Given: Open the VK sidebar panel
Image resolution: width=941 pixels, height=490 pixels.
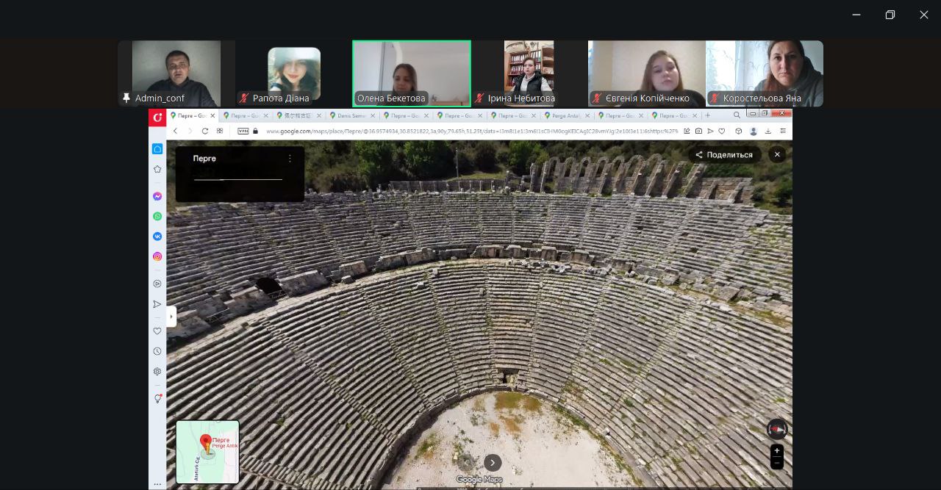Looking at the screenshot, I should (x=157, y=237).
